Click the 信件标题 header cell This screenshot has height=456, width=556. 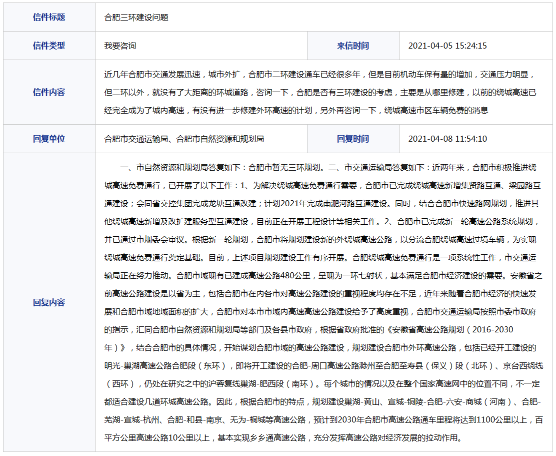point(49,17)
